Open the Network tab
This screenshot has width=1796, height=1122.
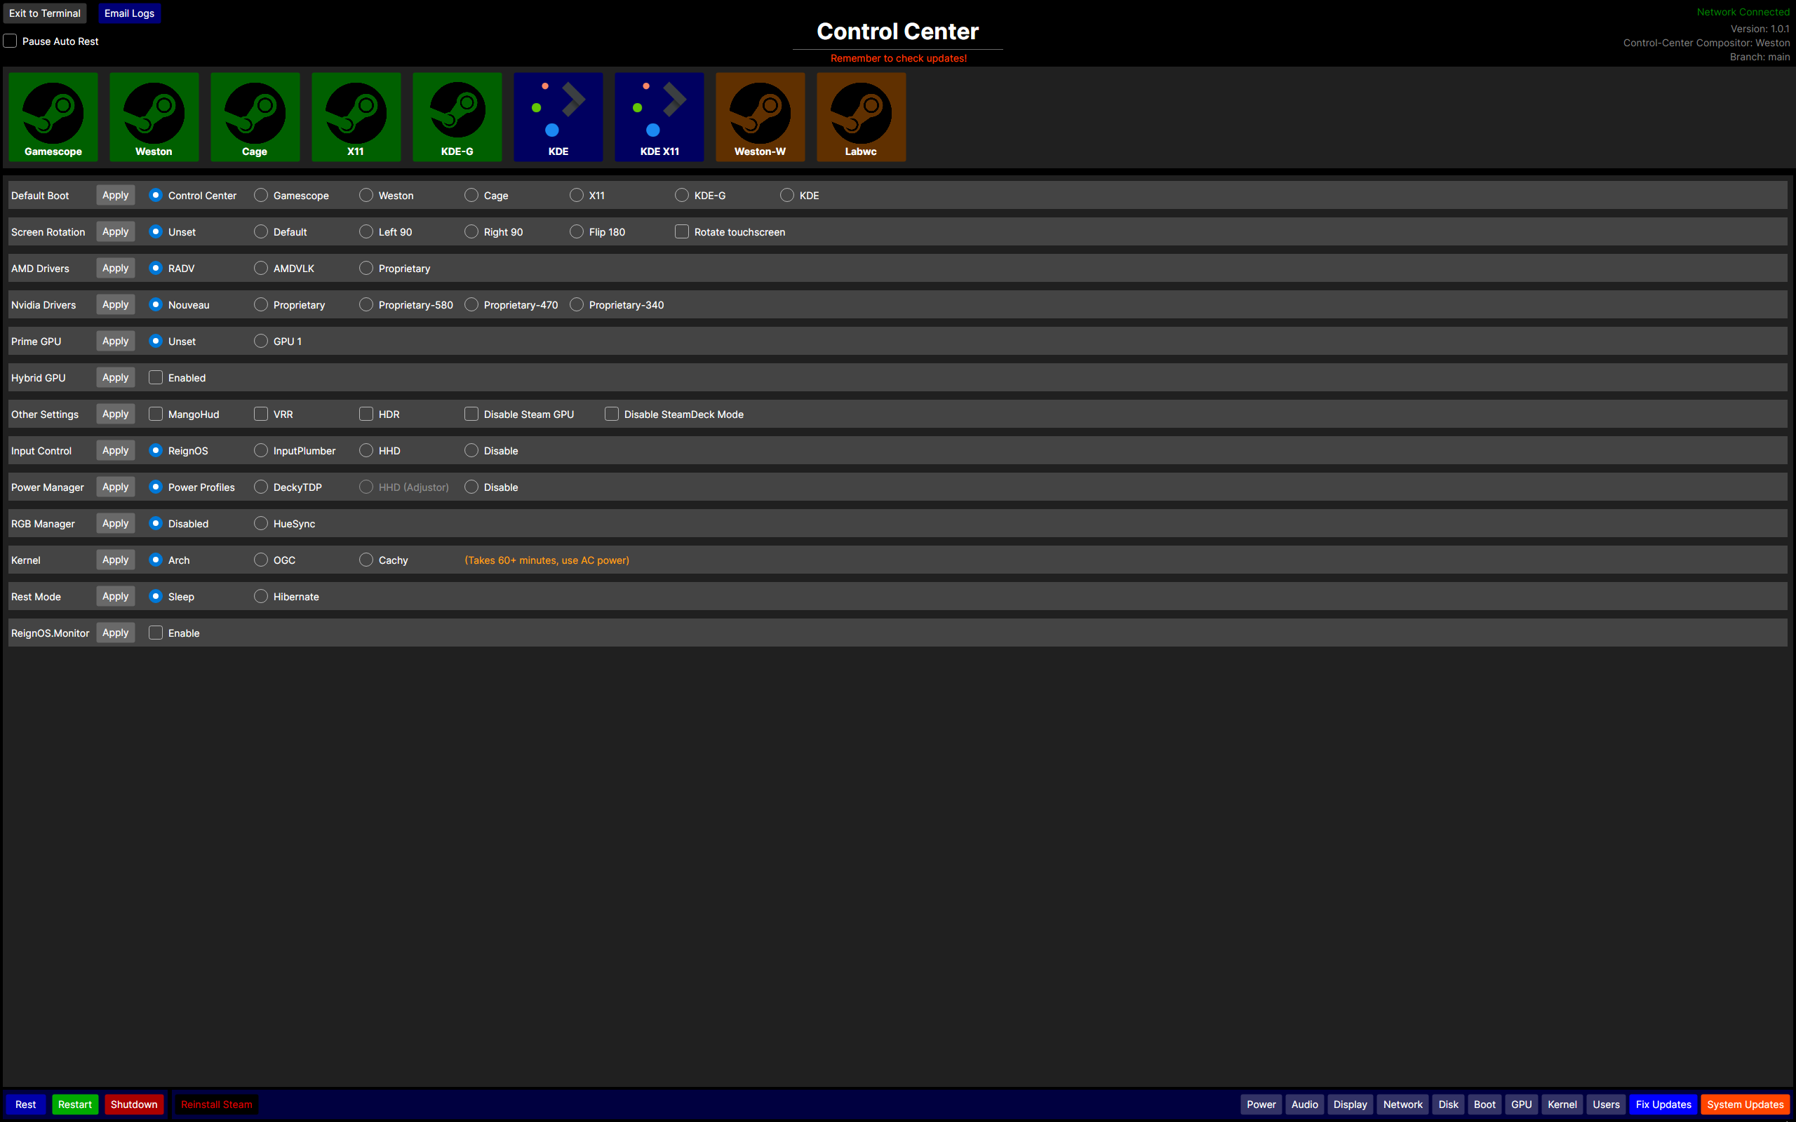[x=1402, y=1104]
